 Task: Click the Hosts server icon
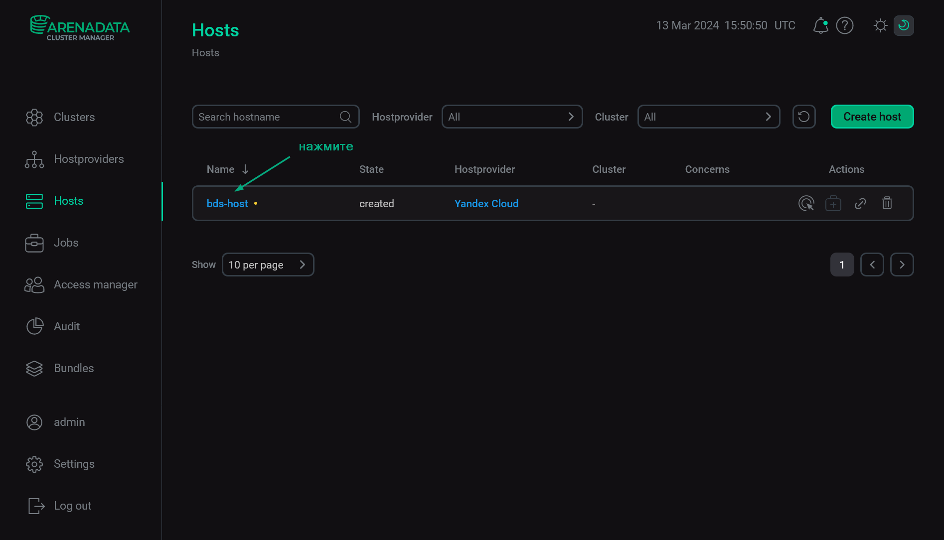coord(34,201)
